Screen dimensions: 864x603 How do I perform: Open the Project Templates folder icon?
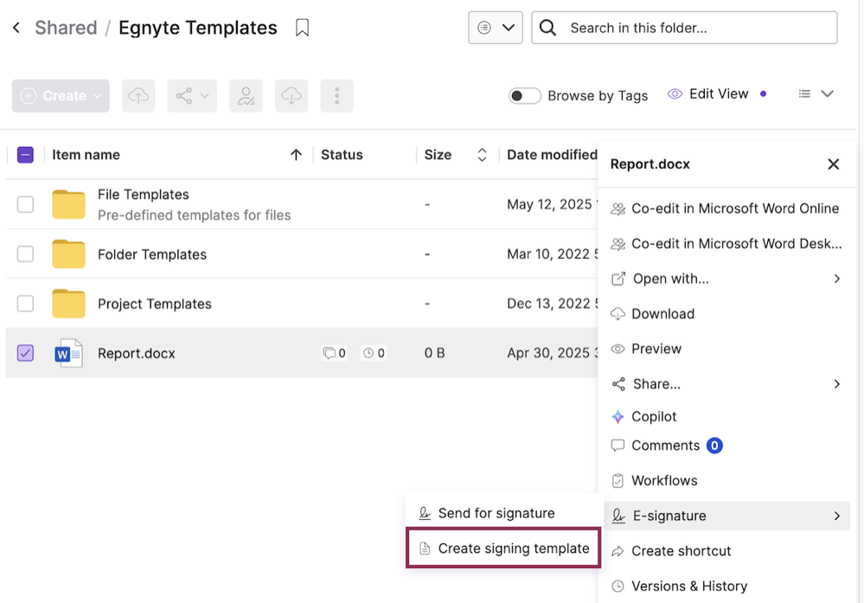pos(68,304)
